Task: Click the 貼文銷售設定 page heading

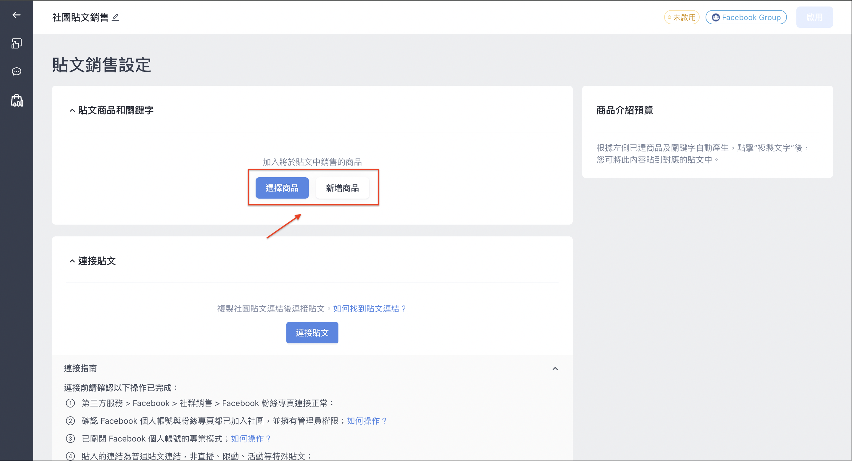Action: pyautogui.click(x=101, y=65)
